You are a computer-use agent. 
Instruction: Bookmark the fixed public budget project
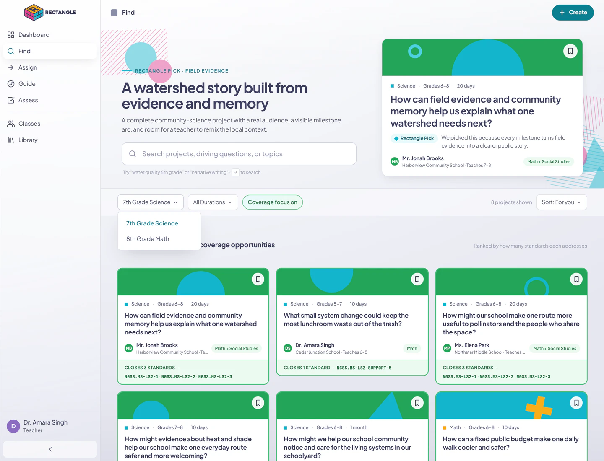[576, 403]
